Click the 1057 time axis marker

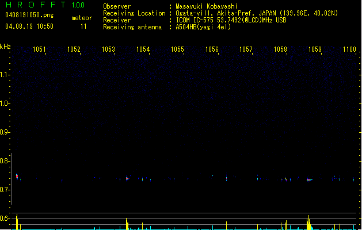point(246,49)
